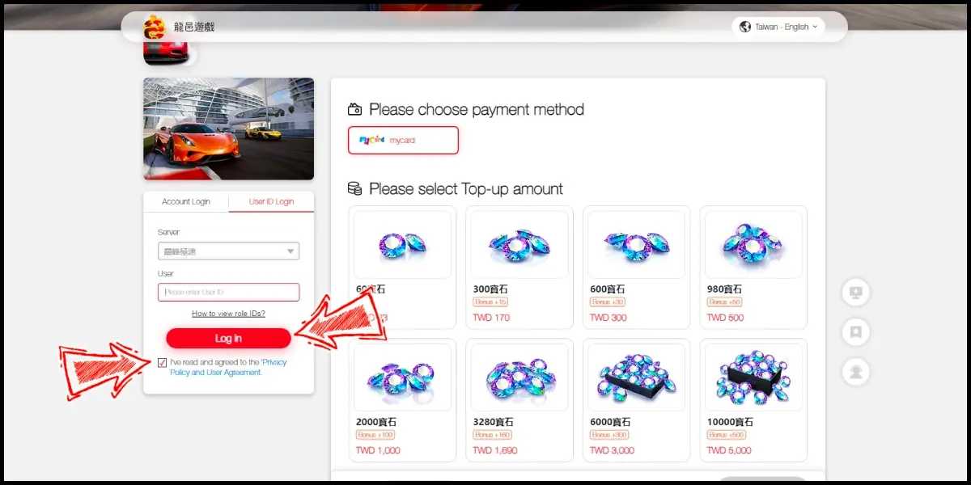Click the globe language icon
The width and height of the screenshot is (971, 485).
745,27
